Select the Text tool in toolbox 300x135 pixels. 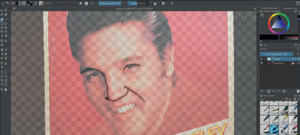click(6, 11)
